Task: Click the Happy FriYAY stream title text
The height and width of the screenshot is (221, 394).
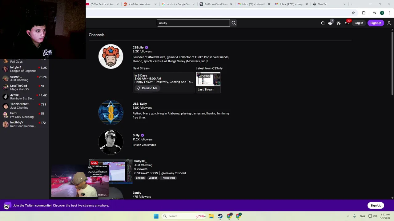Action: tap(164, 82)
